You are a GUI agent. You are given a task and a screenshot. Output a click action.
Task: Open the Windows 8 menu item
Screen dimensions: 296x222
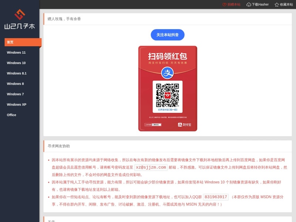(15, 84)
